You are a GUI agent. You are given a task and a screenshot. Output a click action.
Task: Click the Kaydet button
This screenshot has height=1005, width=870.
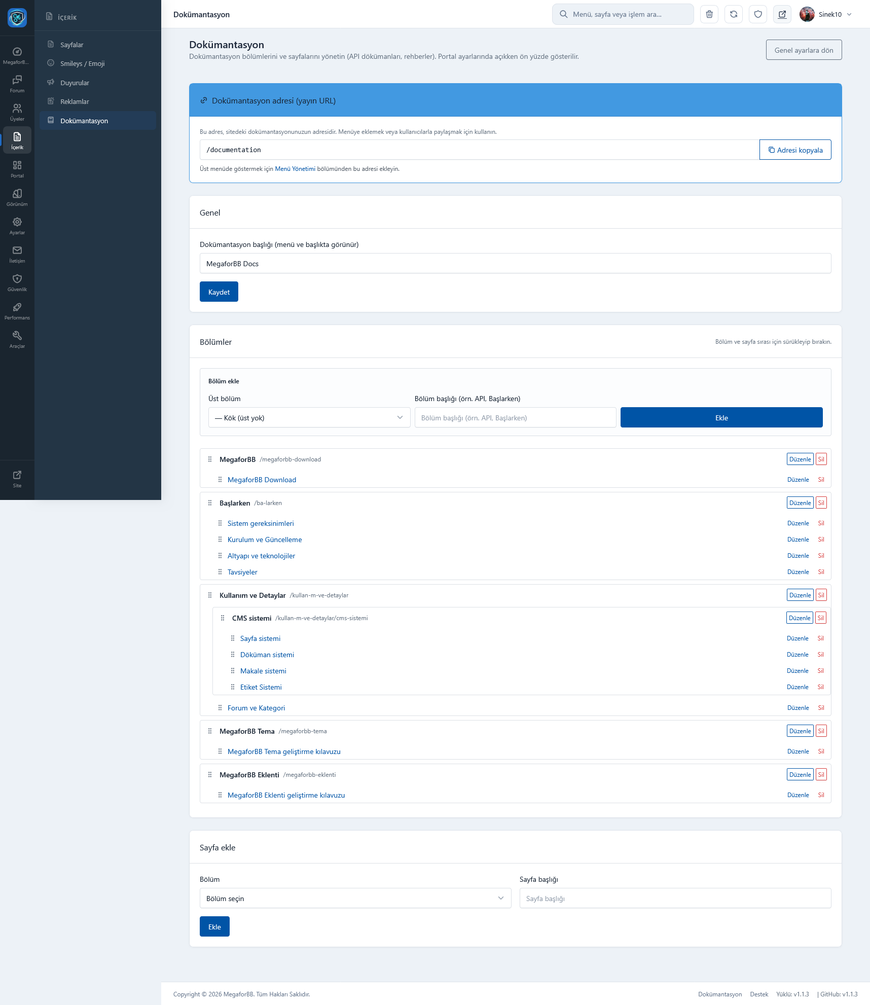coord(219,292)
